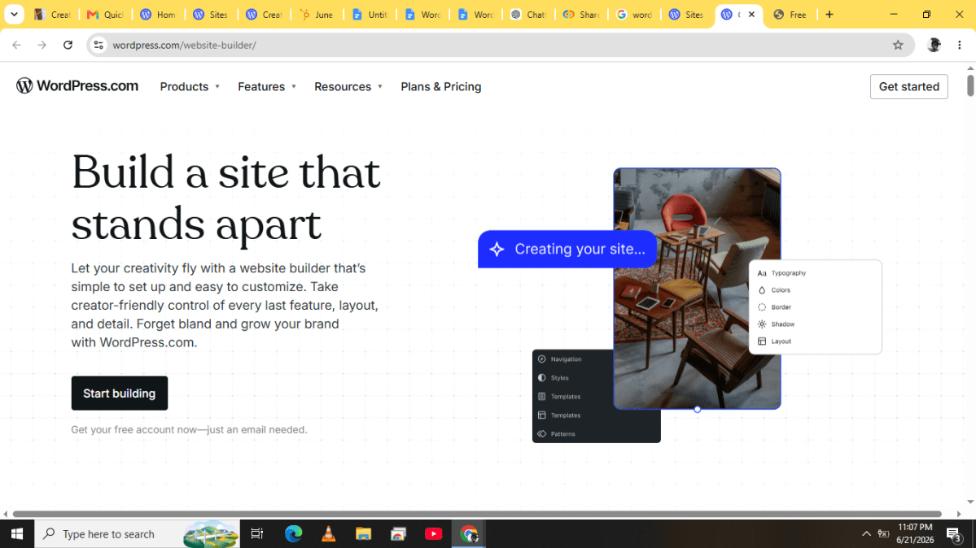Open VLC media player from taskbar
Image resolution: width=976 pixels, height=548 pixels.
(x=328, y=533)
